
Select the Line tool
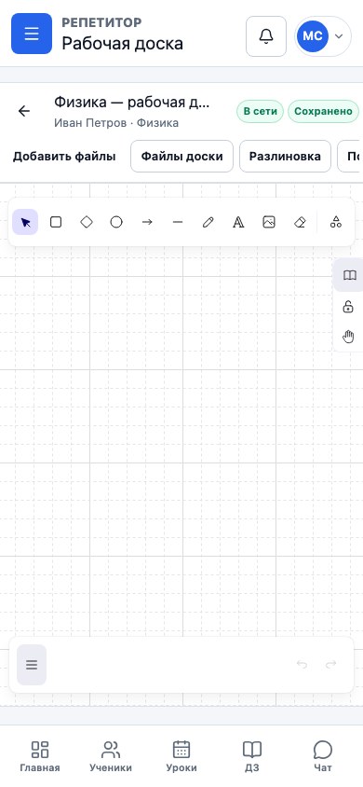177,222
